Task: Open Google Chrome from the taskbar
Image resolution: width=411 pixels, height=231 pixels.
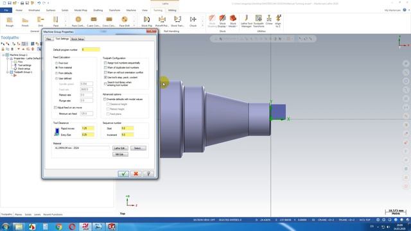Action: point(59,227)
